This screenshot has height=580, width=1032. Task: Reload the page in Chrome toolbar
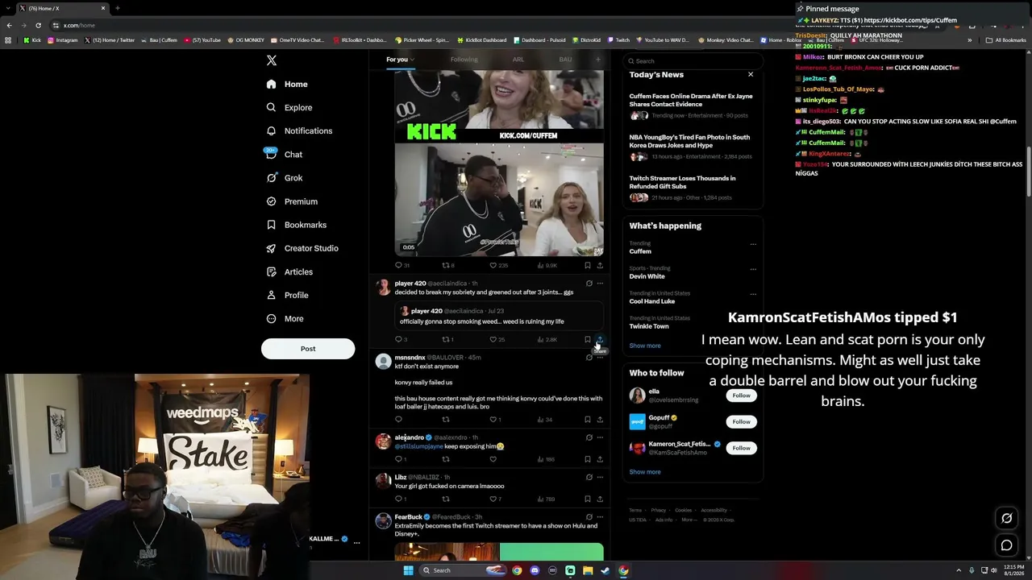pos(38,25)
